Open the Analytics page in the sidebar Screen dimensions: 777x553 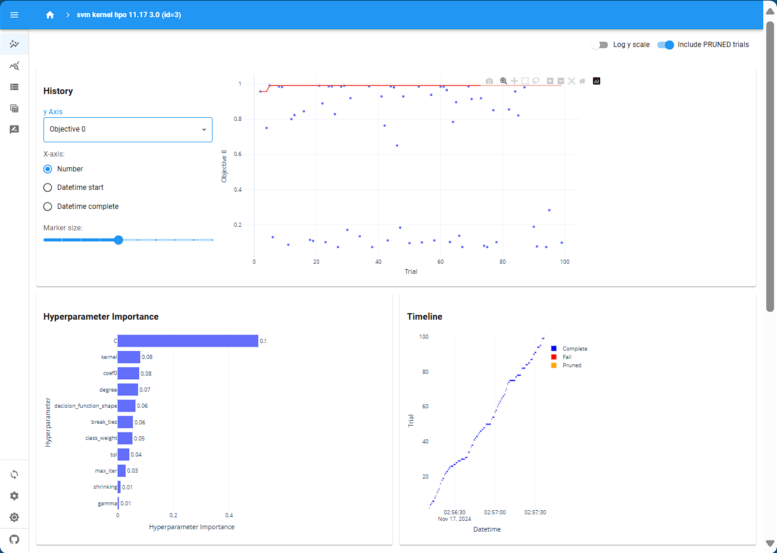pyautogui.click(x=14, y=65)
